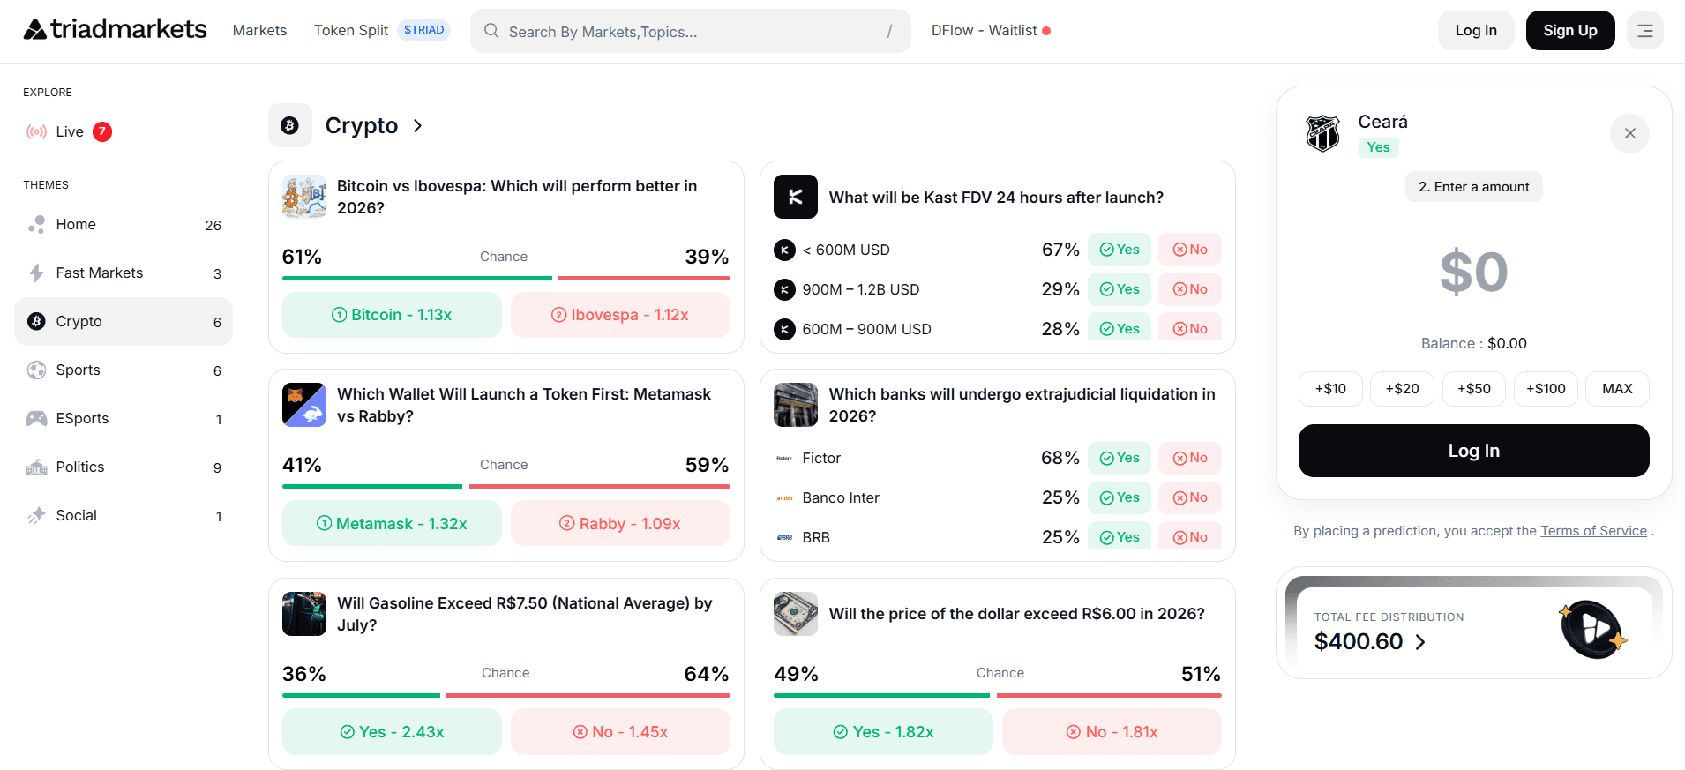1685x770 pixels.
Task: Choose Yes for Banco Inter
Action: coord(1119,497)
